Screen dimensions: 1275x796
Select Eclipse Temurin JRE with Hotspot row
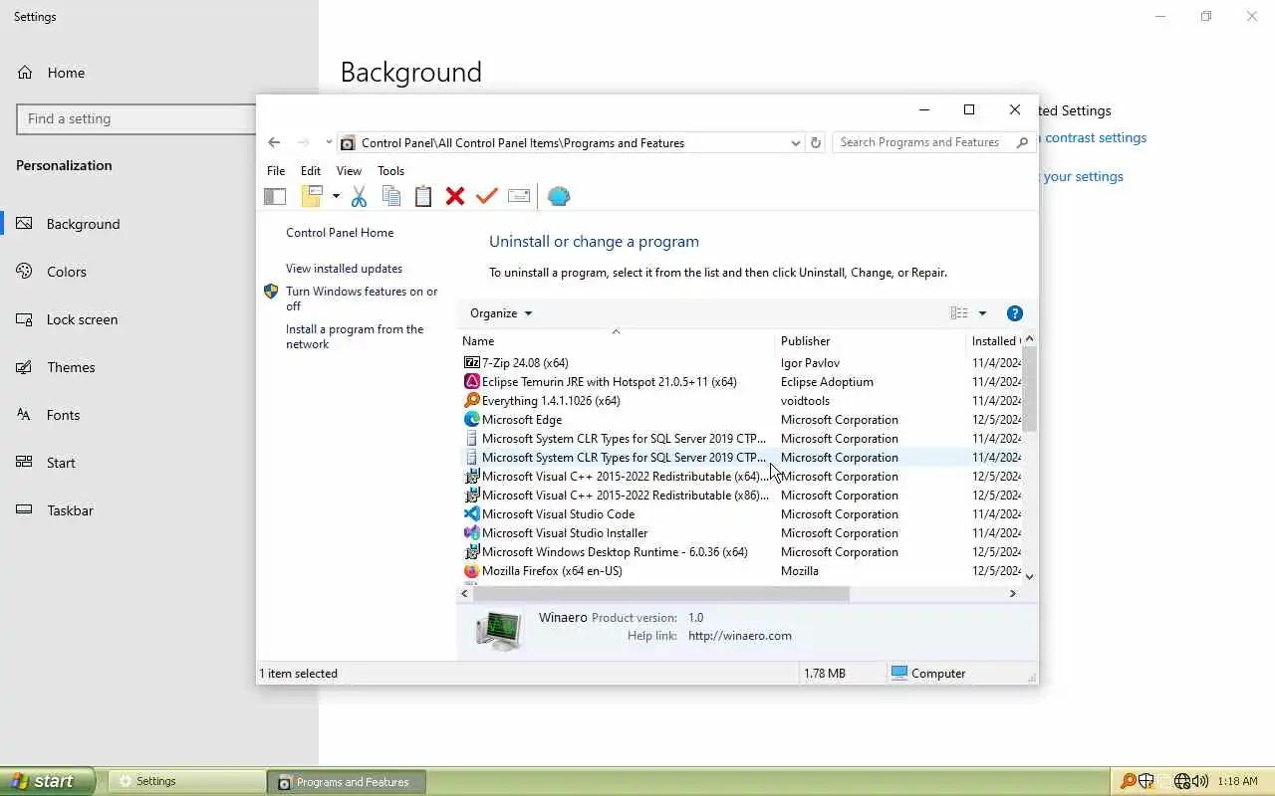[x=742, y=381]
